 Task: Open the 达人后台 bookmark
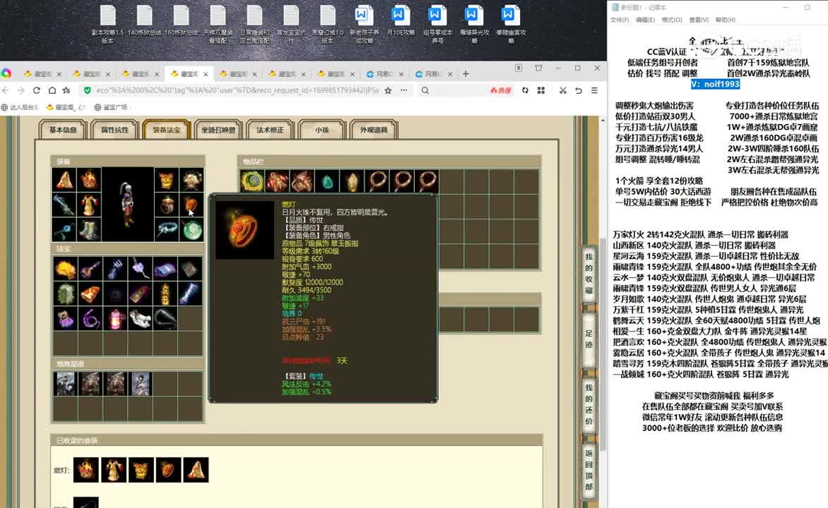point(20,107)
